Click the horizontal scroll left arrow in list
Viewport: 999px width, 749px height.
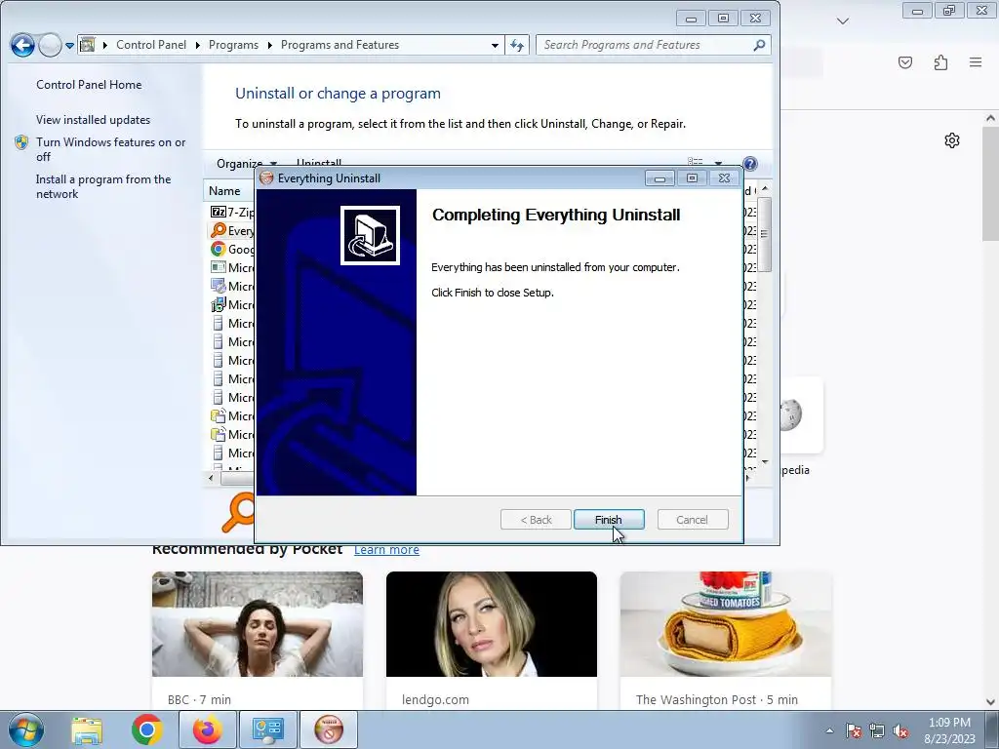pos(211,477)
